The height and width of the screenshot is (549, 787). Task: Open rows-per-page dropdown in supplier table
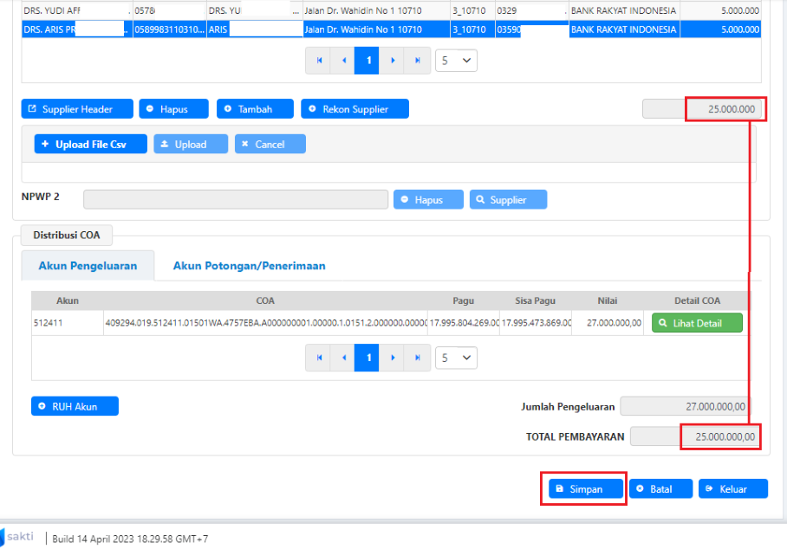click(x=456, y=61)
